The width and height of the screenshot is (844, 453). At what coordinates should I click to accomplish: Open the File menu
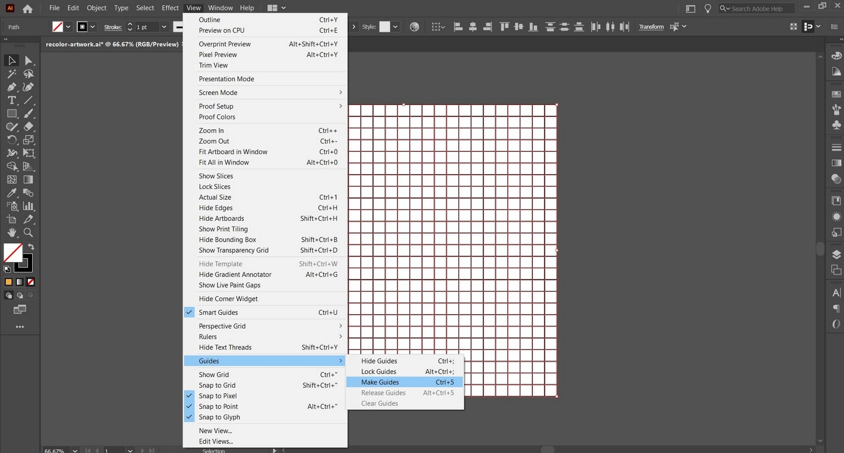54,8
